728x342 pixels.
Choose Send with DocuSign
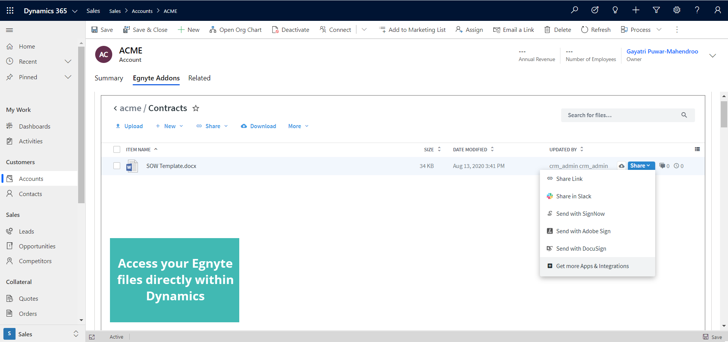[598, 249]
